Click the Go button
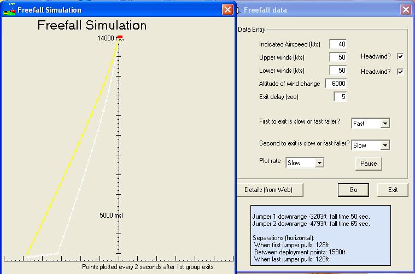Viewport: 415px width, 274px height. tap(353, 190)
